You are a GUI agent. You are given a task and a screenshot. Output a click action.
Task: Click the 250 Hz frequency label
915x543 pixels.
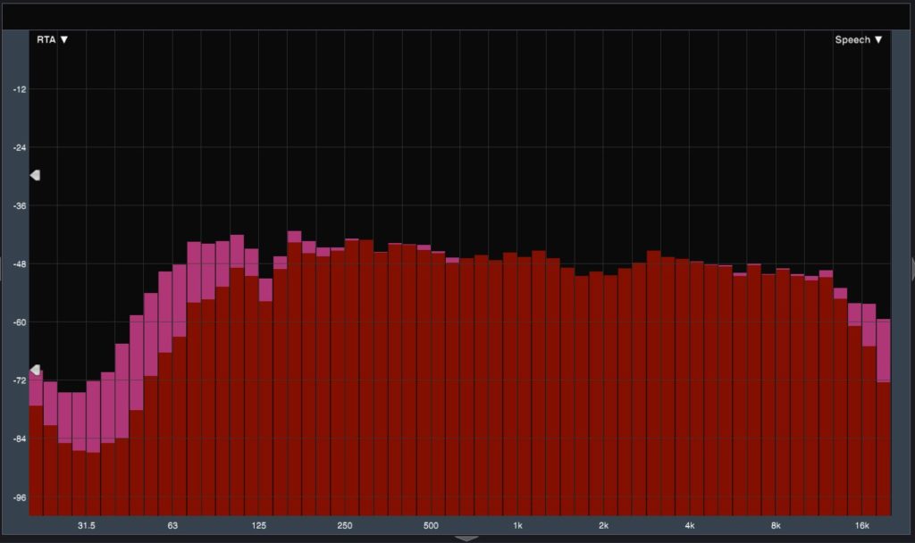click(345, 526)
